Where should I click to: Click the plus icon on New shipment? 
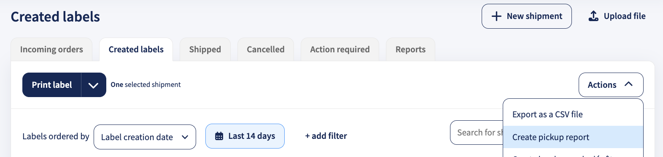point(496,16)
